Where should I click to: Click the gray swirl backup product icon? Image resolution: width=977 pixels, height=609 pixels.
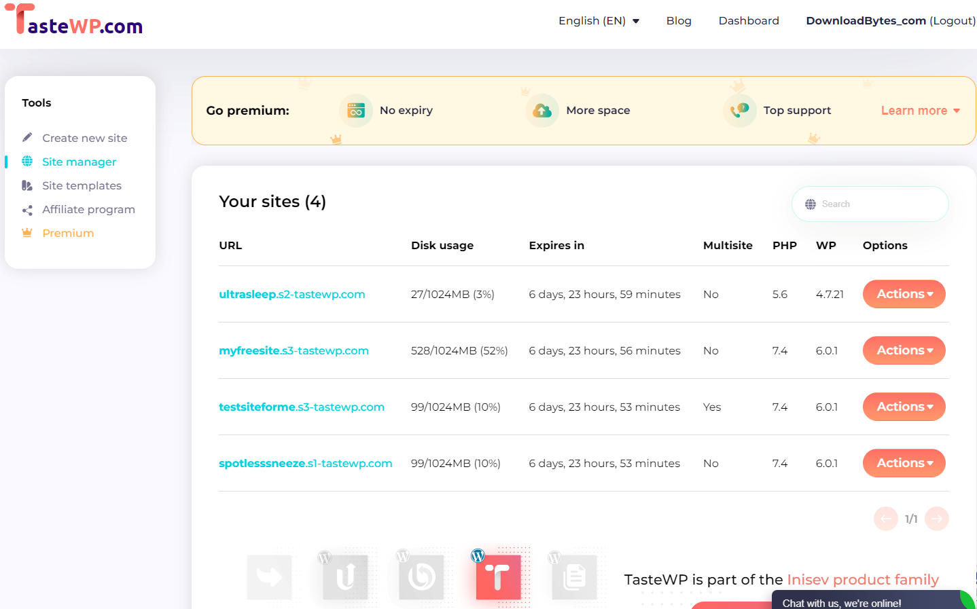[421, 577]
